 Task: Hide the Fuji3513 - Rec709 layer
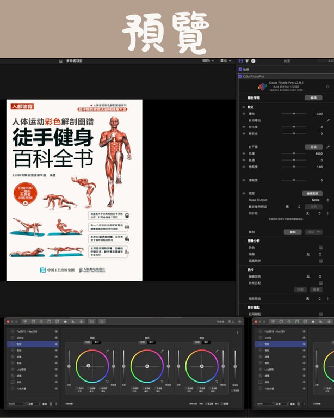click(x=56, y=331)
